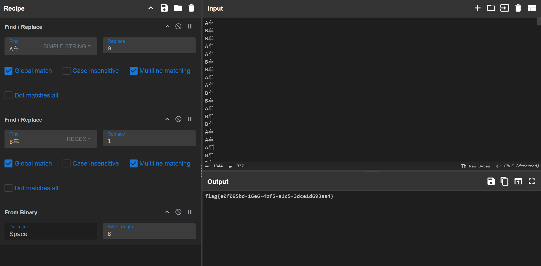Replace input with output
Image resolution: width=541 pixels, height=266 pixels.
point(518,181)
